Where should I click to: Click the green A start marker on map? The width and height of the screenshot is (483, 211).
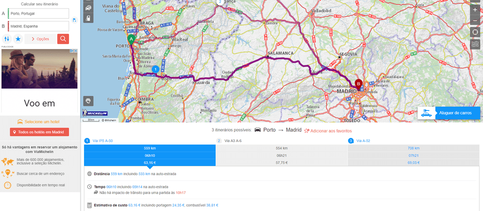coord(132,40)
